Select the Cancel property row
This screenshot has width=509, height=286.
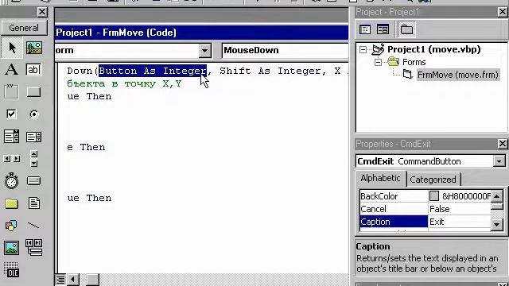point(426,209)
